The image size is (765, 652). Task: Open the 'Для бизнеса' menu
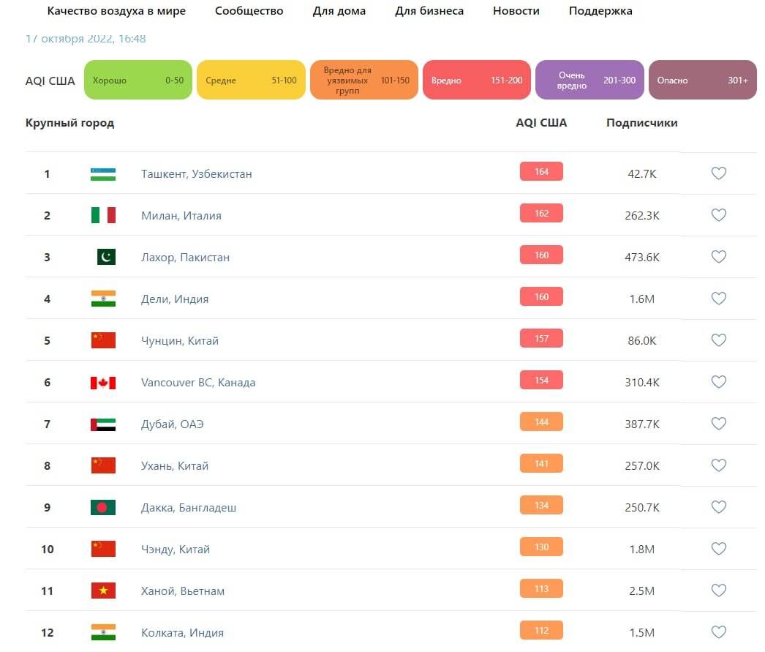click(x=429, y=11)
